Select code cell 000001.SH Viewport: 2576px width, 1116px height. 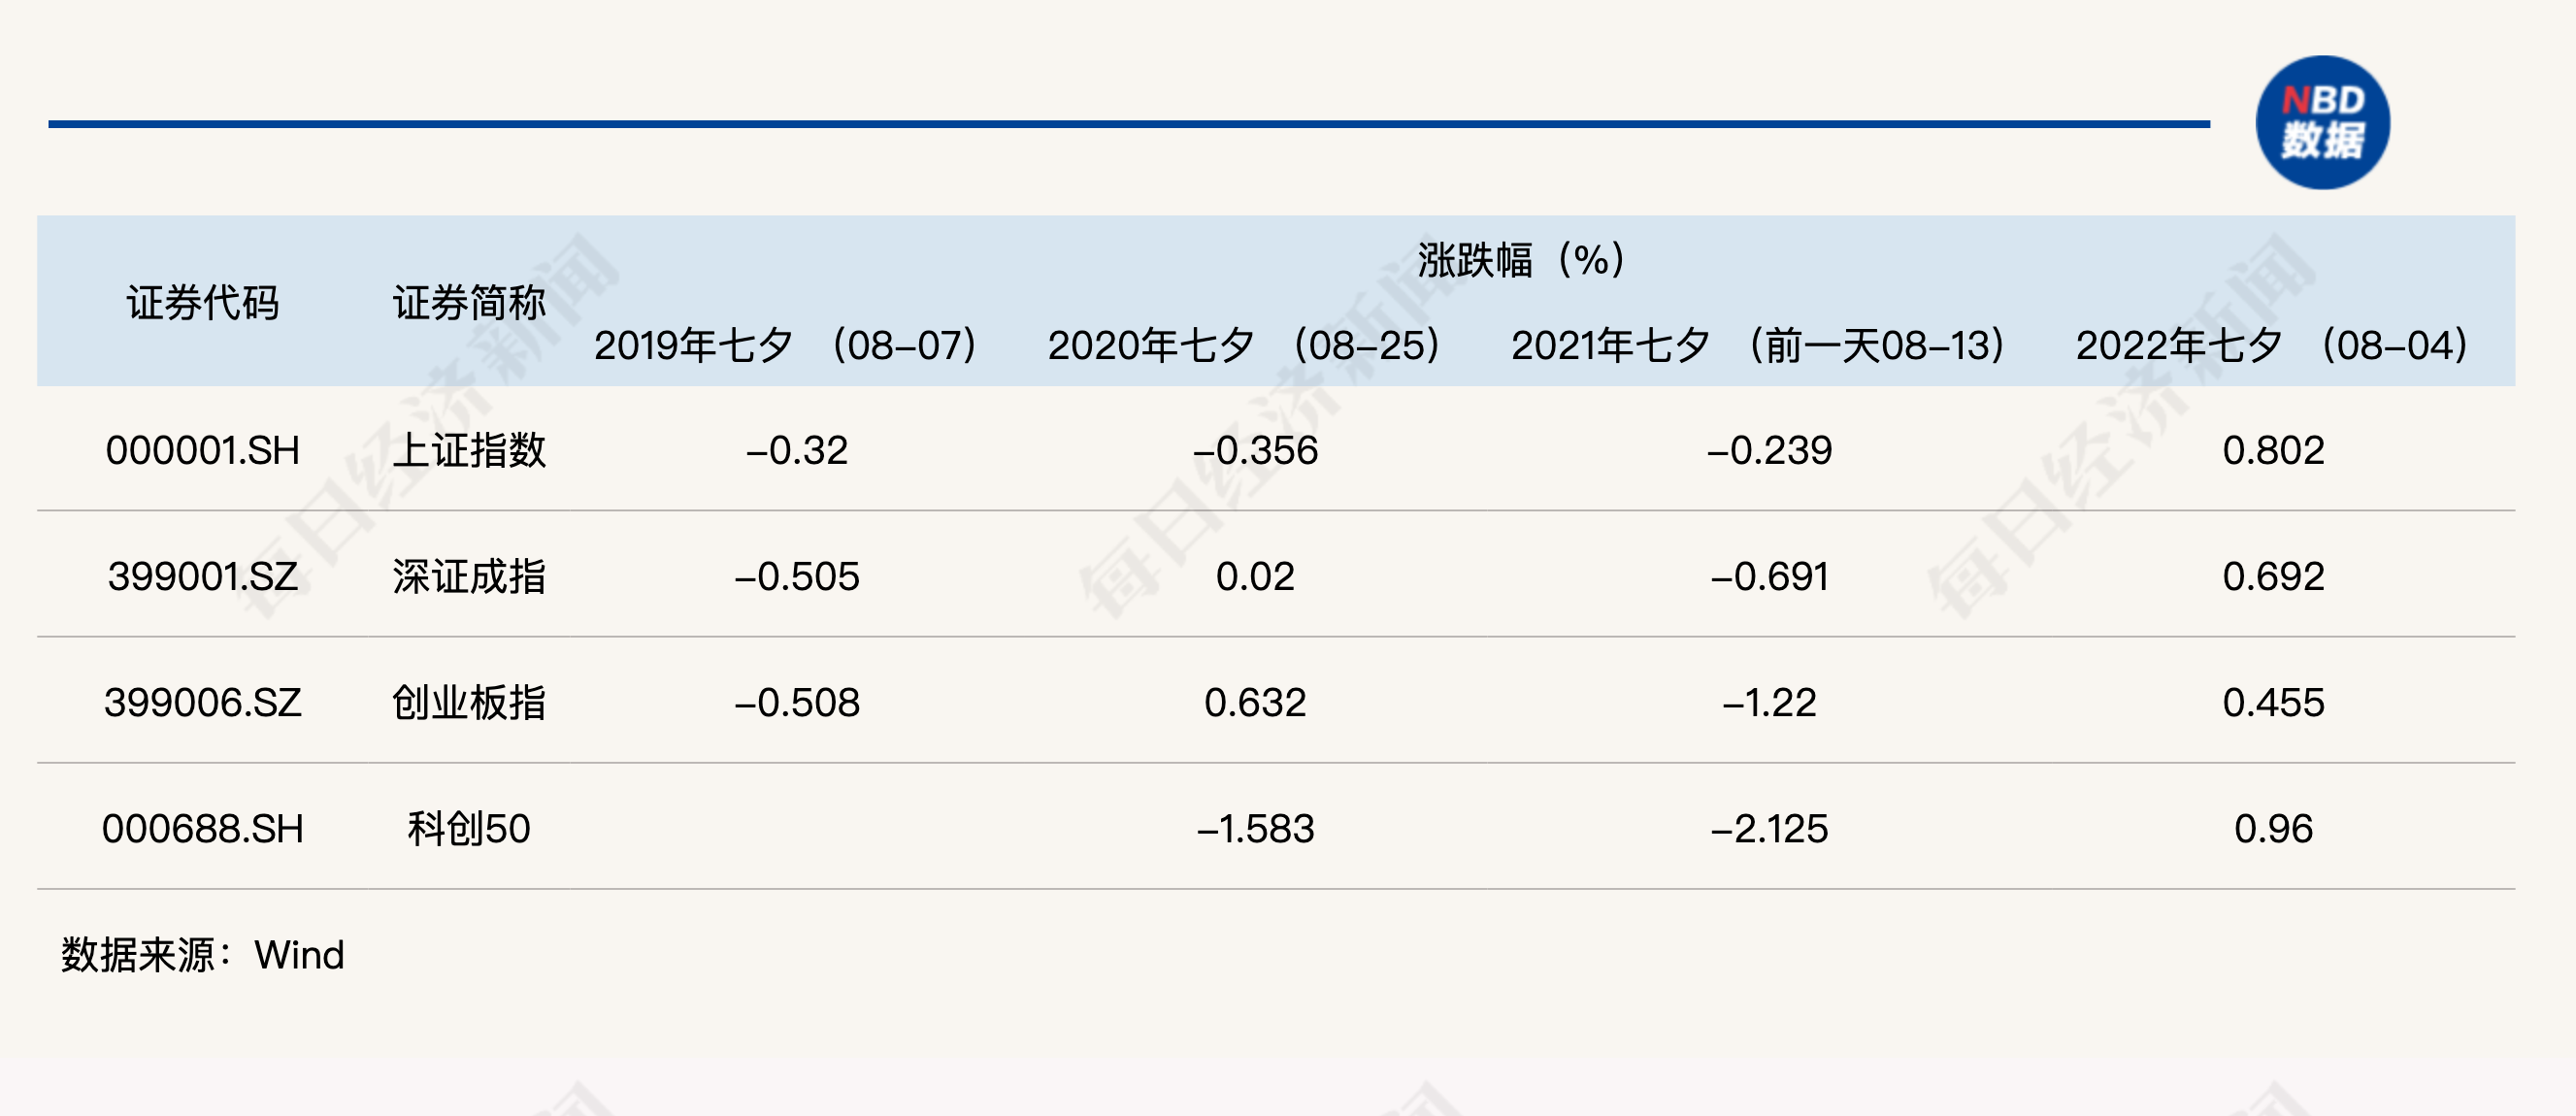202,450
